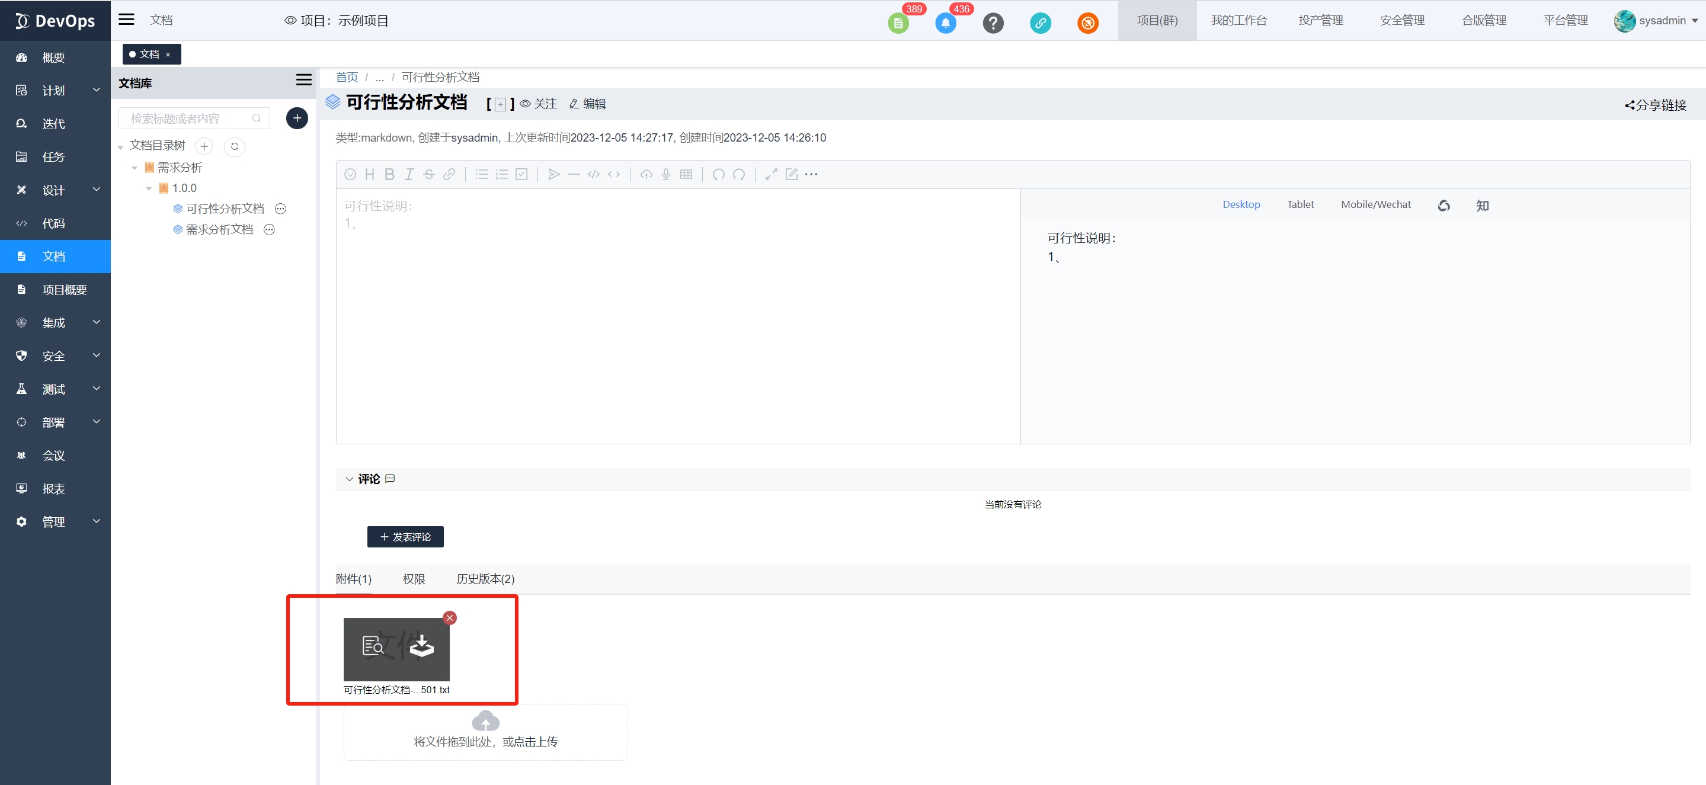Switch to 历史版本(2) tab
This screenshot has width=1706, height=785.
[x=485, y=578]
